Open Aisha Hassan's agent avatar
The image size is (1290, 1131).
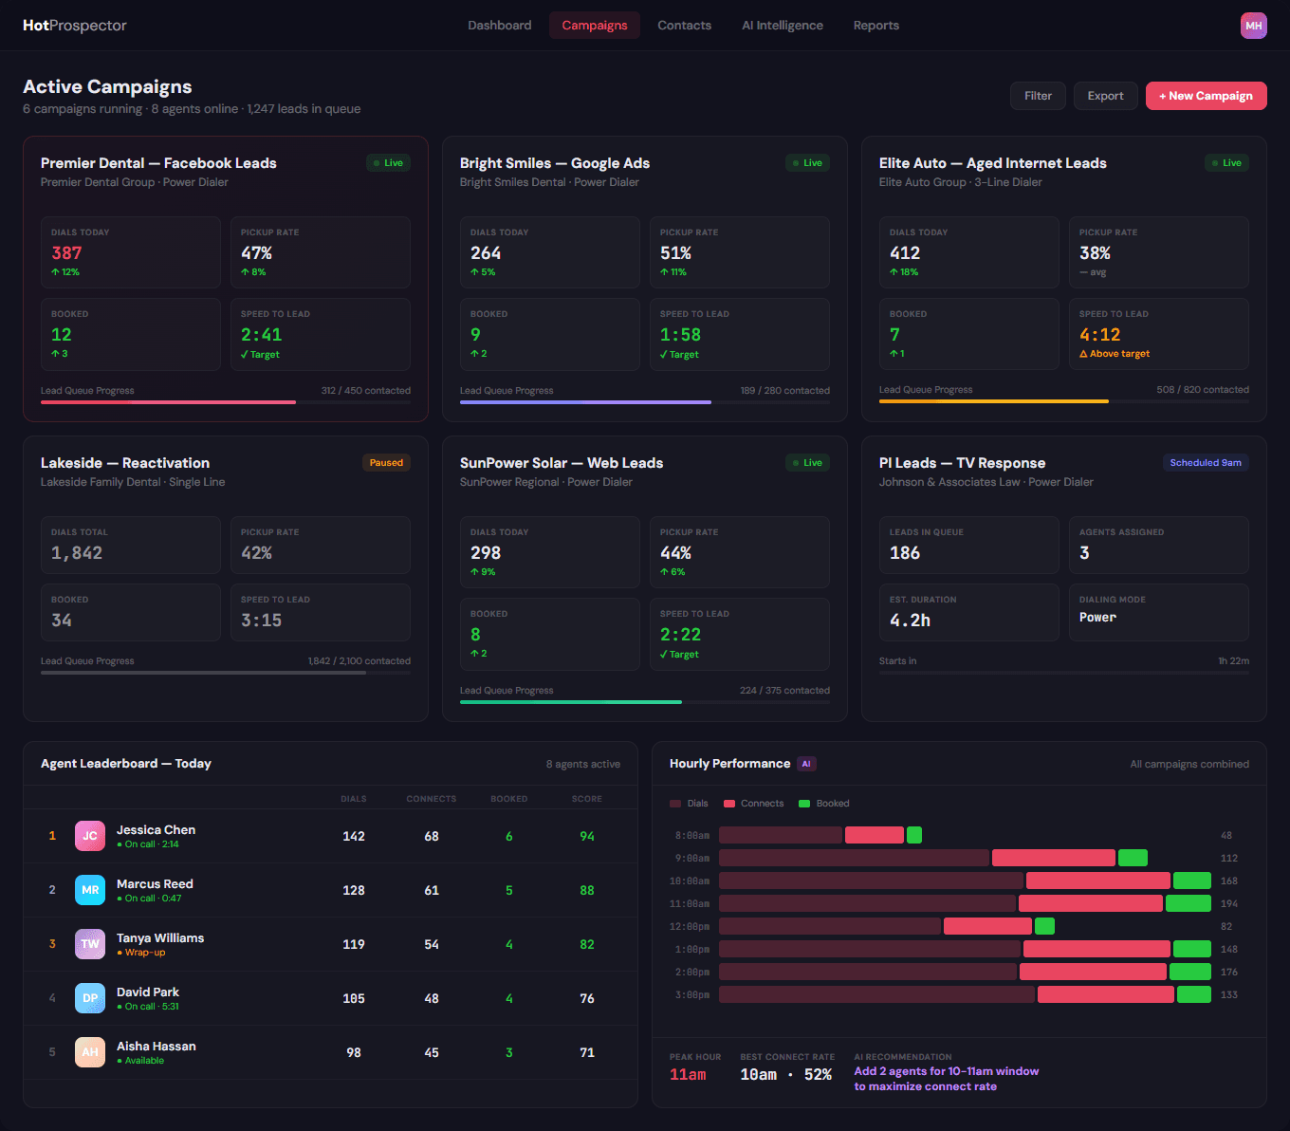point(89,1052)
